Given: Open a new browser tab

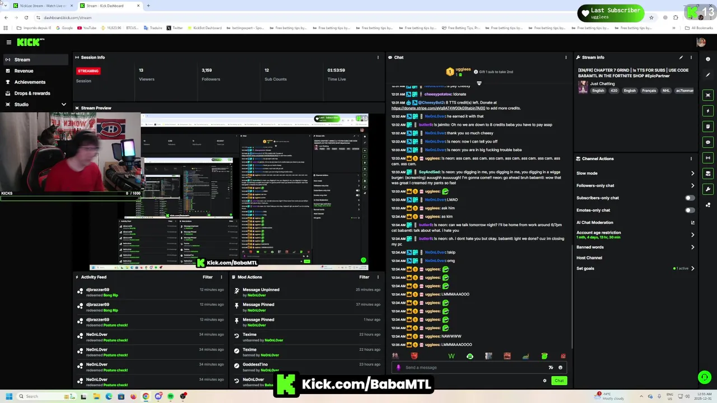Looking at the screenshot, I should pyautogui.click(x=148, y=6).
